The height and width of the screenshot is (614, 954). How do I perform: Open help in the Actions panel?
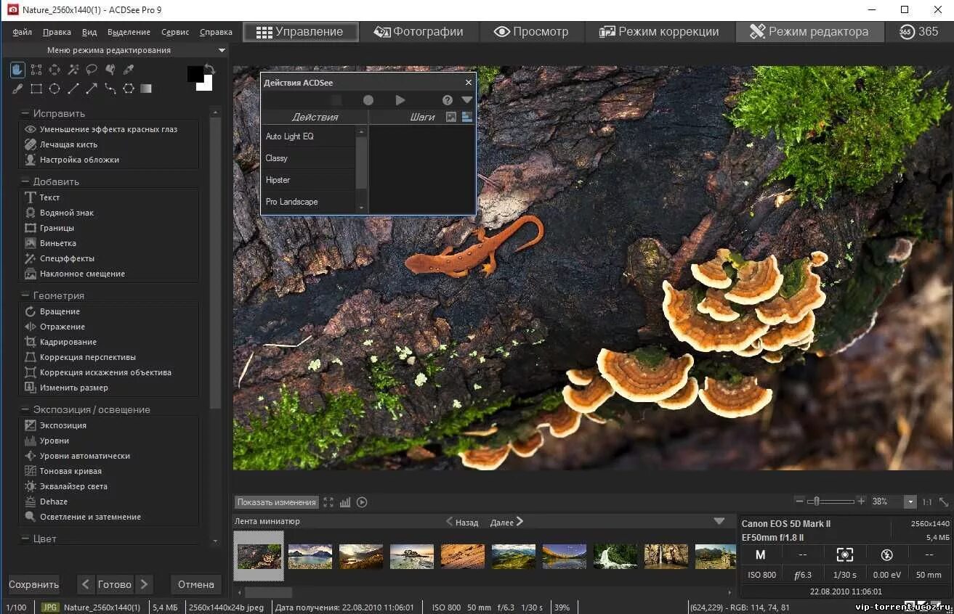point(448,100)
